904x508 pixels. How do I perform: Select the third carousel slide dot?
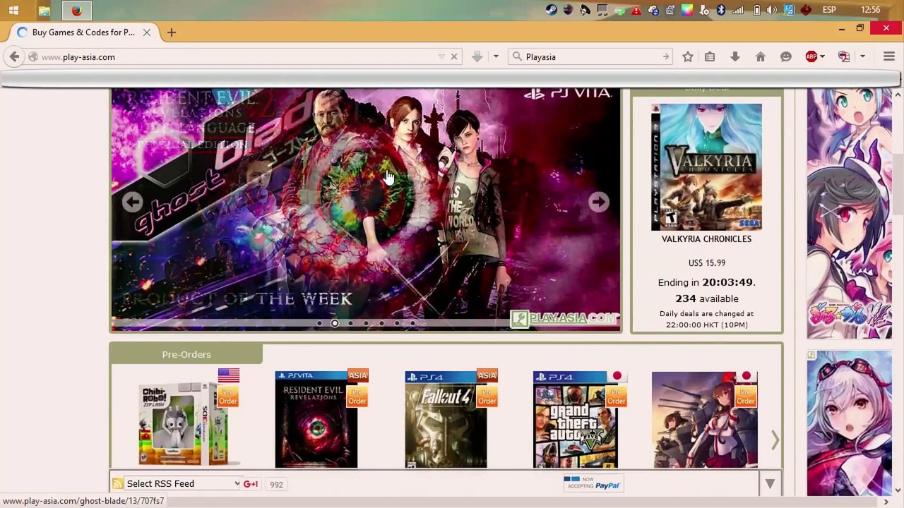pos(350,324)
